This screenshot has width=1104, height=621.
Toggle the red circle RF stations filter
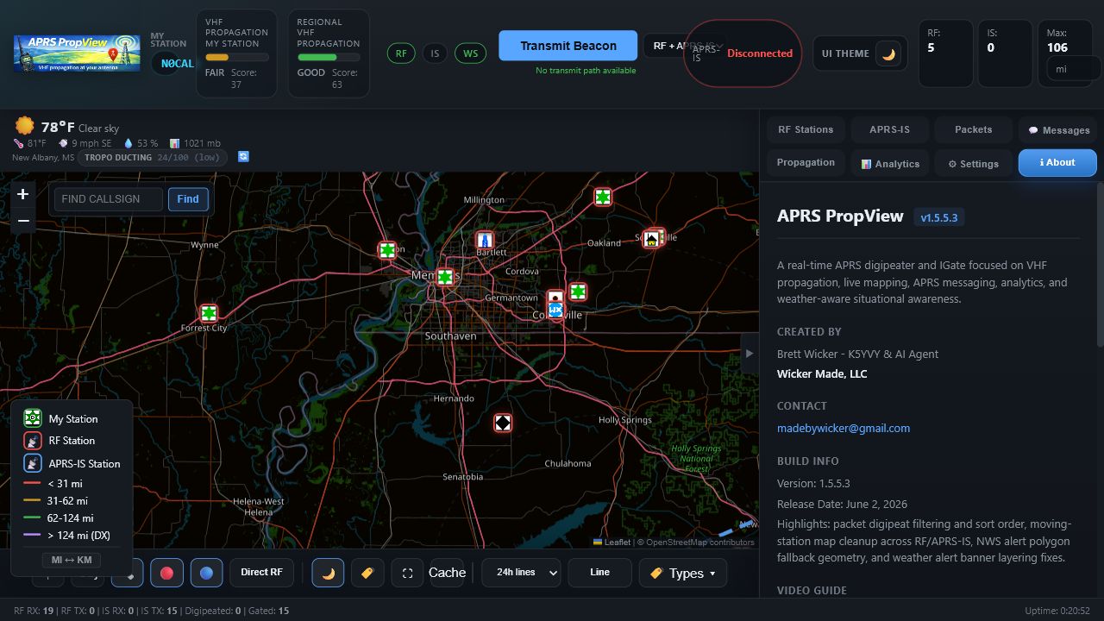point(167,573)
